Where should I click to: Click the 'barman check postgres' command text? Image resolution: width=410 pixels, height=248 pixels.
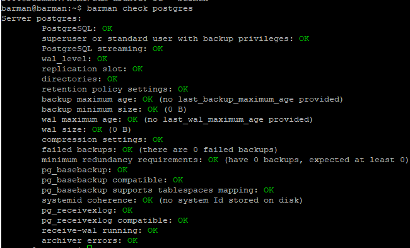[139, 8]
